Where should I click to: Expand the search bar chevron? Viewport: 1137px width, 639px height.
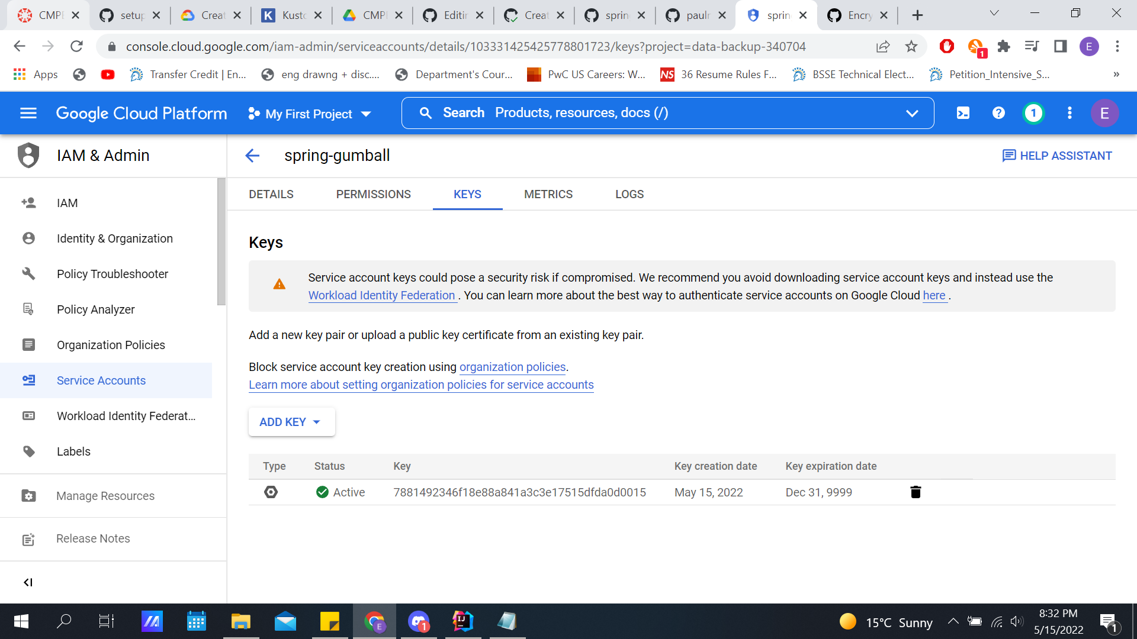(912, 113)
